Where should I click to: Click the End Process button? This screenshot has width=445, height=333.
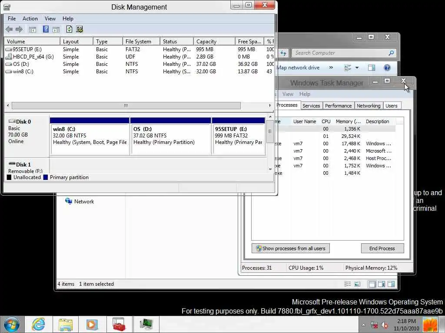click(x=382, y=248)
